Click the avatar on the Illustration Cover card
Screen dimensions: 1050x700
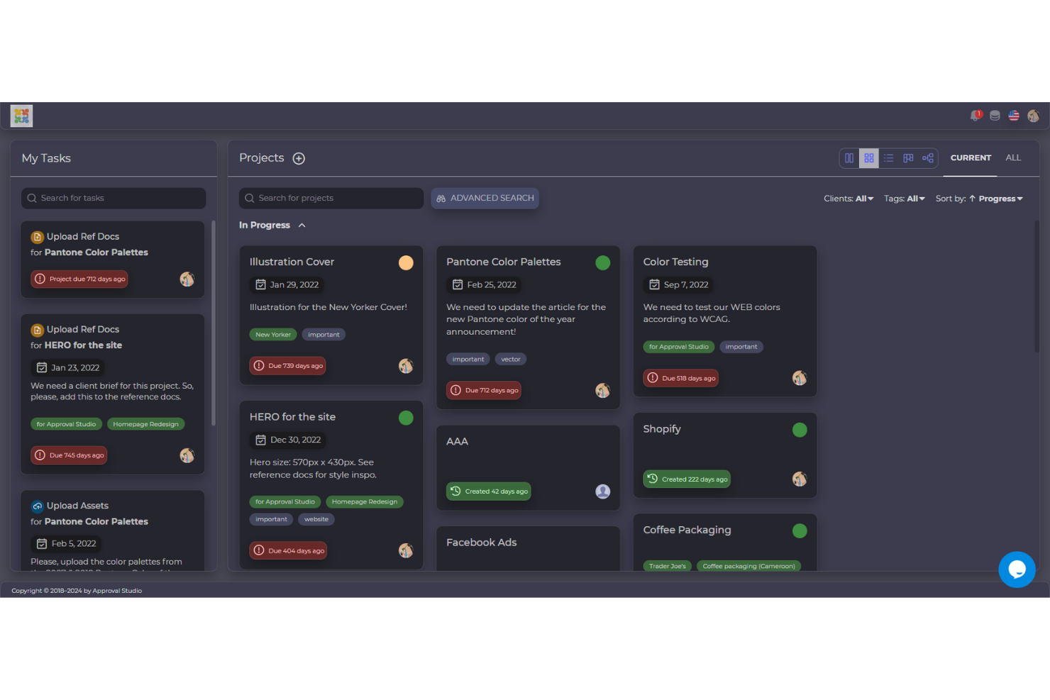point(406,366)
